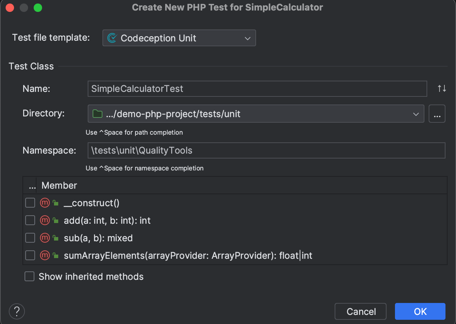
Task: Click the Codeception logo in the template field
Action: point(112,38)
